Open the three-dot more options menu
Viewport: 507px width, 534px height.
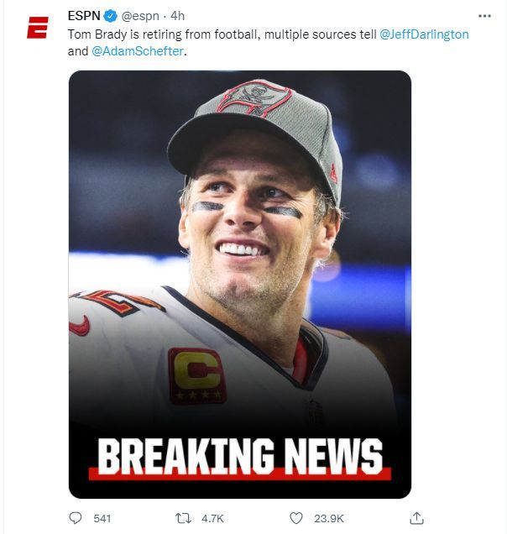coord(484,16)
